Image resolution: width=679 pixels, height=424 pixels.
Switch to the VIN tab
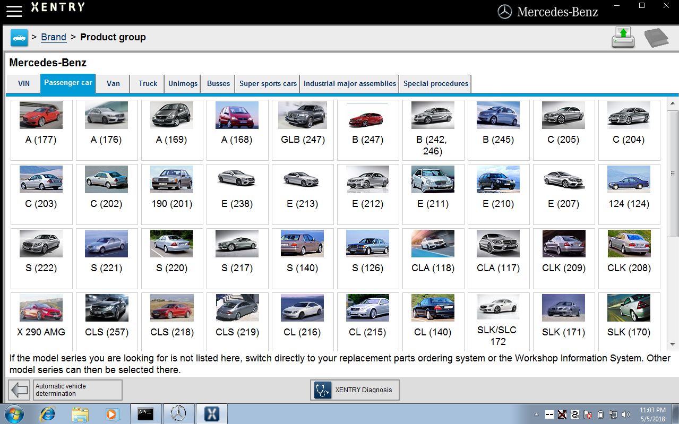coord(24,84)
